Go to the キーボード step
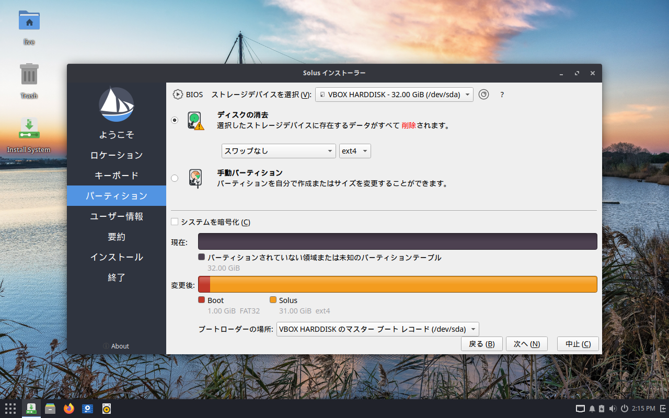 pyautogui.click(x=117, y=176)
